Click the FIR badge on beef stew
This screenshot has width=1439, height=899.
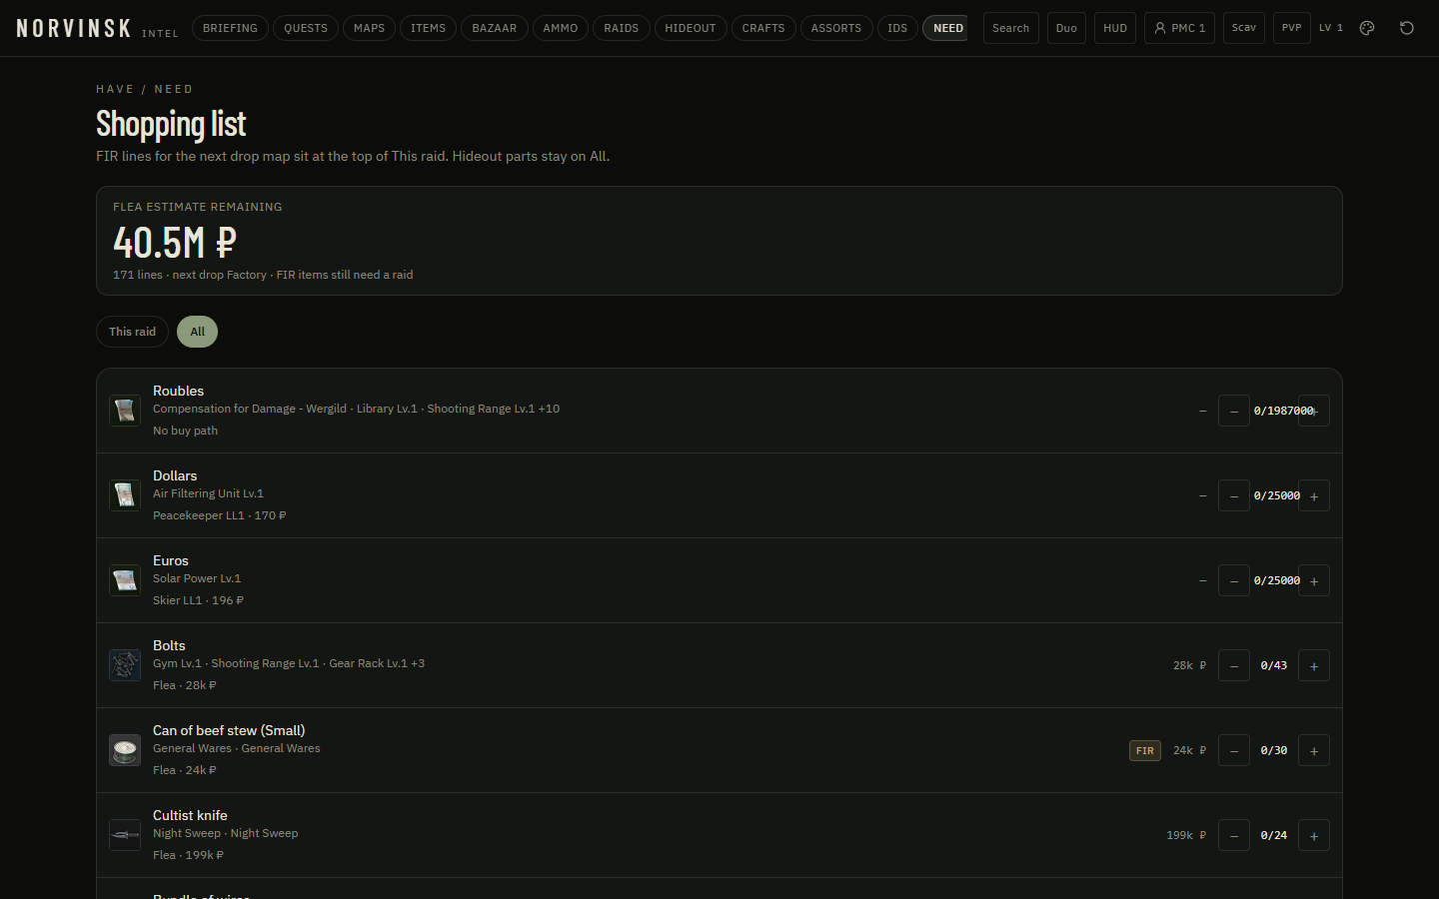(1145, 750)
